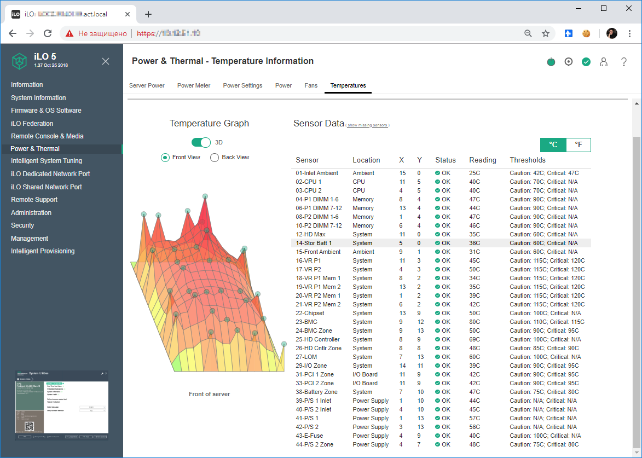This screenshot has height=458, width=642.
Task: Open the Chrome three-dot menu
Action: point(629,33)
